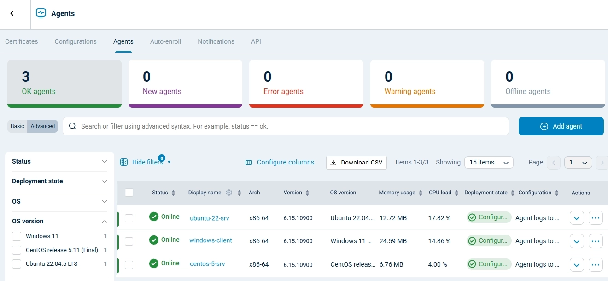Go back using the left chevron
Image resolution: width=608 pixels, height=281 pixels.
(x=12, y=13)
